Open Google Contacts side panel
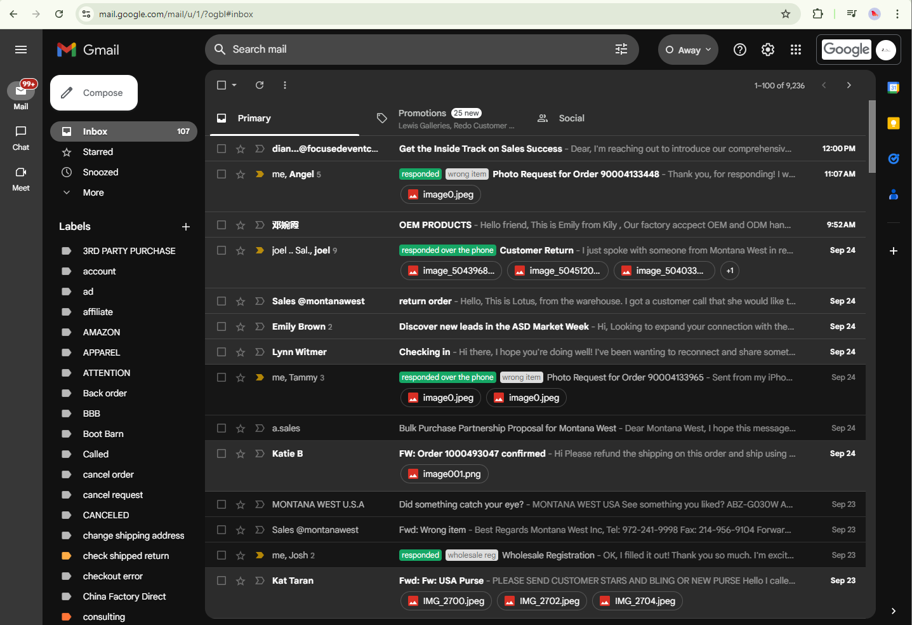Screen dimensions: 912x625 click(x=894, y=194)
